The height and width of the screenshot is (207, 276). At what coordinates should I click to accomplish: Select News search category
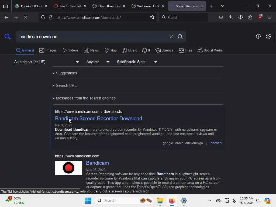tap(91, 50)
